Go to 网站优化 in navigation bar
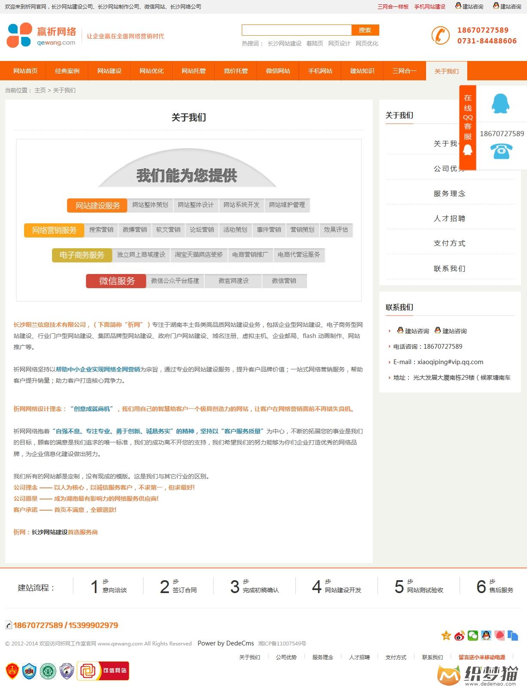527x694 pixels. [x=152, y=71]
